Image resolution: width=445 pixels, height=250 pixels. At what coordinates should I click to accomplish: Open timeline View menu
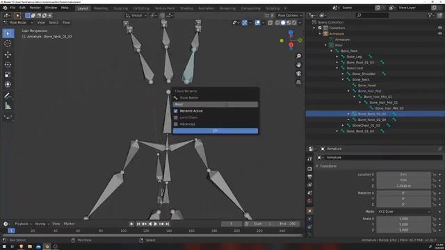56,224
